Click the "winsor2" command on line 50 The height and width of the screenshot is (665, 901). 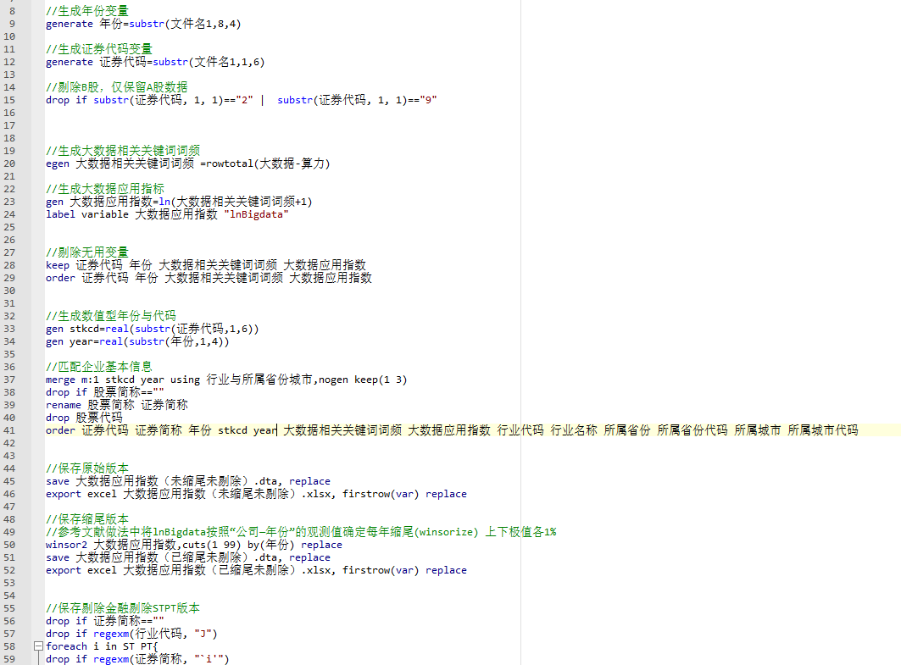pyautogui.click(x=66, y=545)
